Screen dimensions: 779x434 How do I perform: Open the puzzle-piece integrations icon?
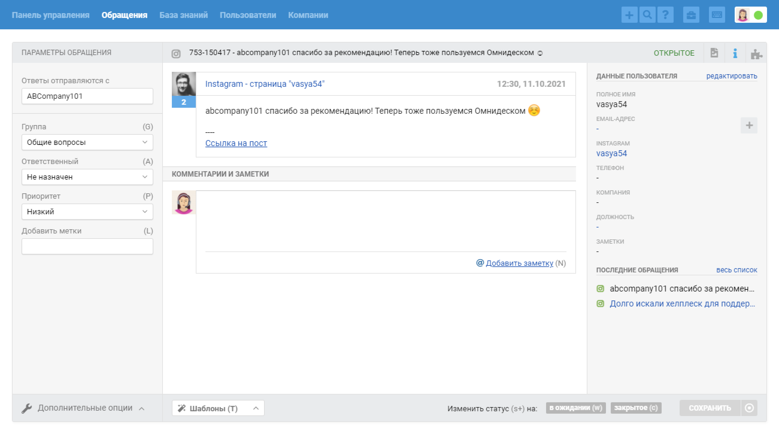(756, 54)
